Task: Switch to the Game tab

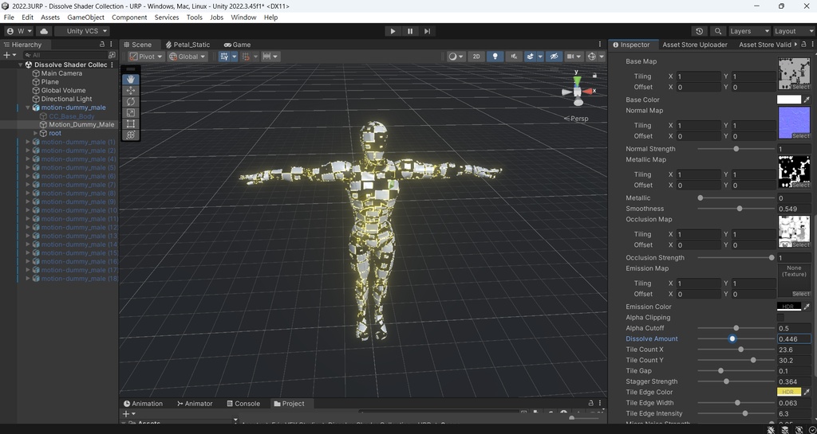Action: [237, 45]
